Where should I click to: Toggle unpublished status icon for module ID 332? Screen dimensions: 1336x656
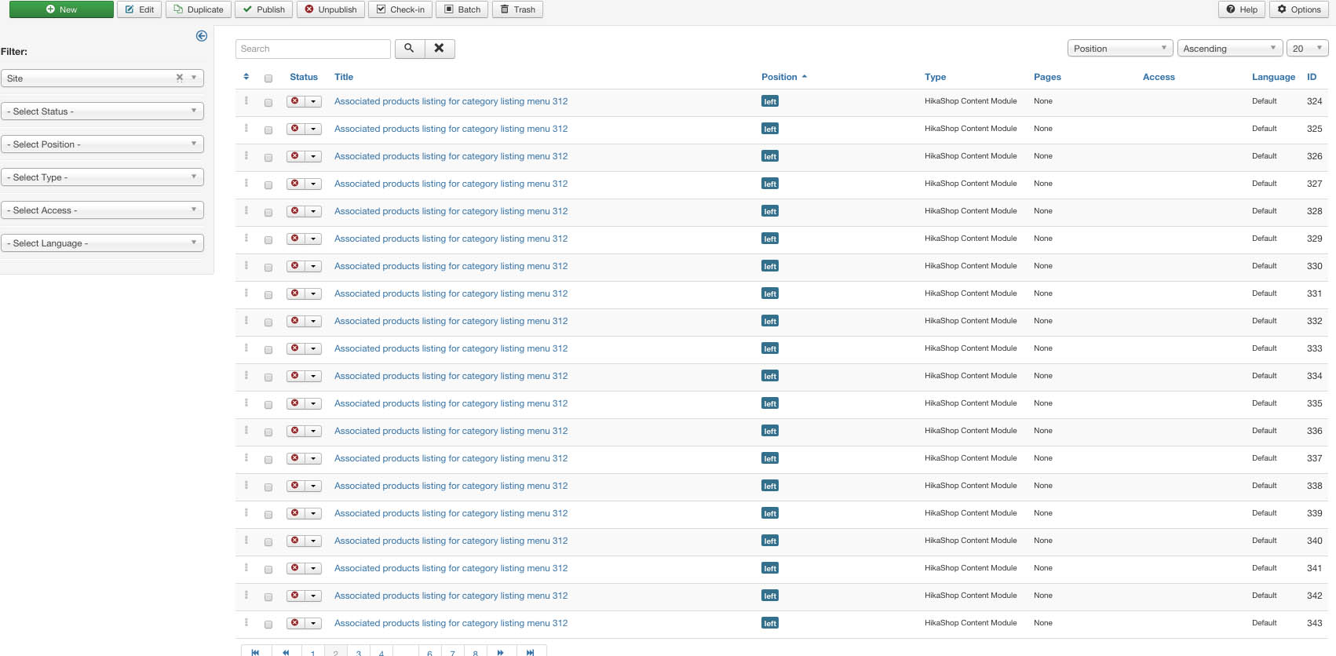point(295,321)
